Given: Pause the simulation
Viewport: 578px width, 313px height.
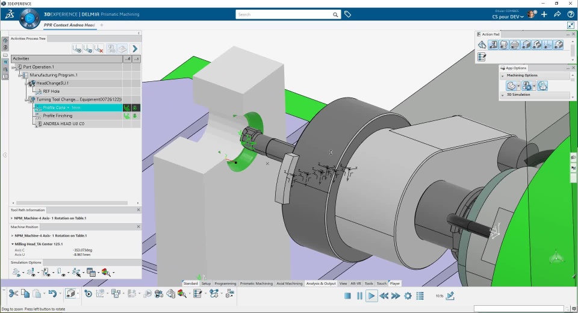Looking at the screenshot, I should (359, 296).
